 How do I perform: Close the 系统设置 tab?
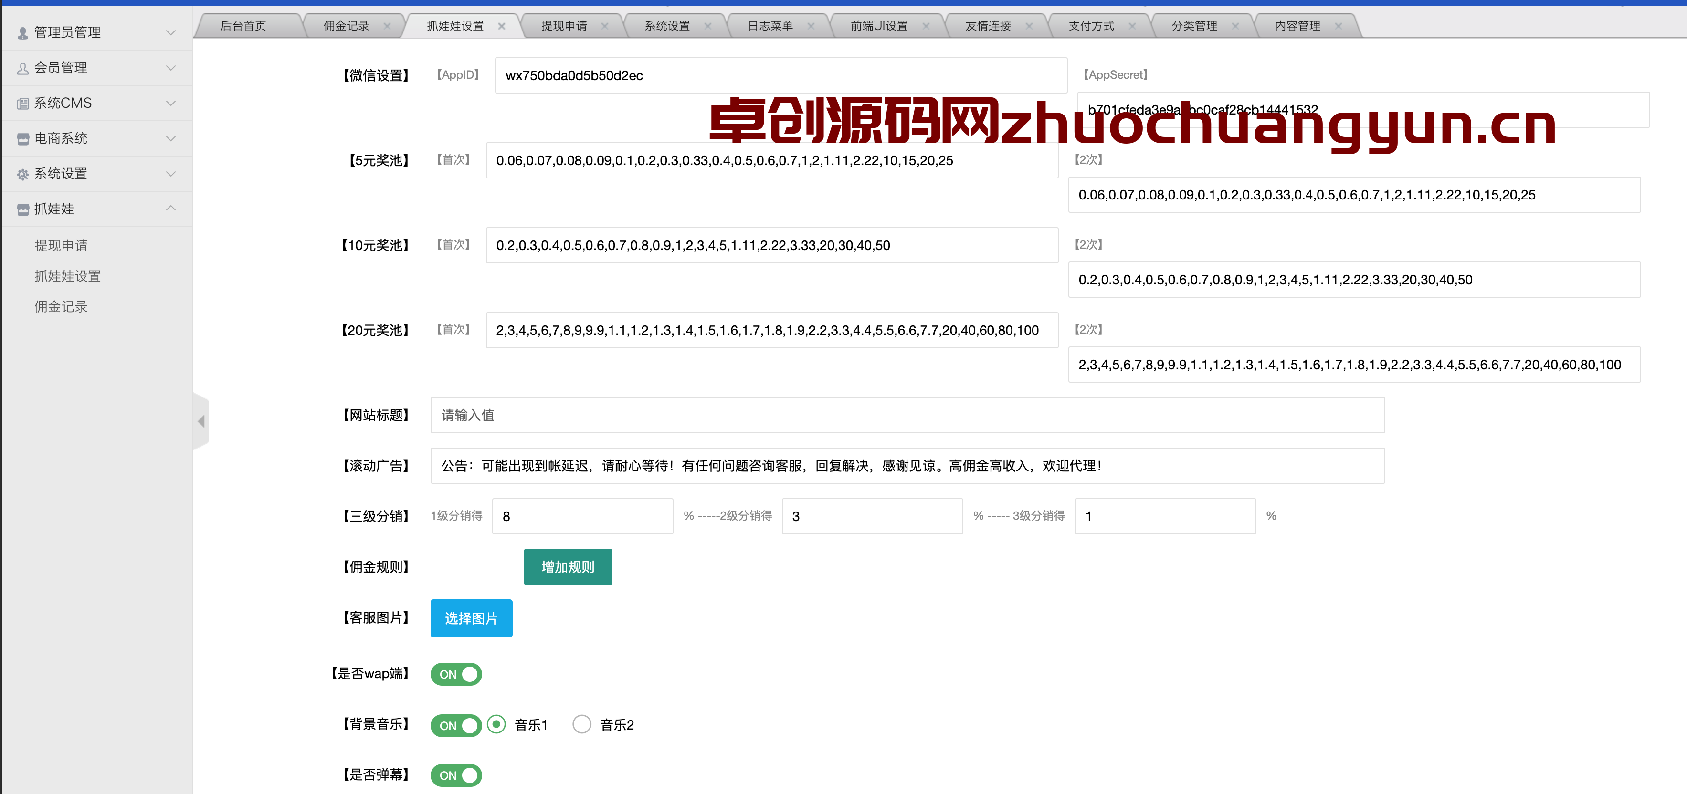click(x=708, y=26)
